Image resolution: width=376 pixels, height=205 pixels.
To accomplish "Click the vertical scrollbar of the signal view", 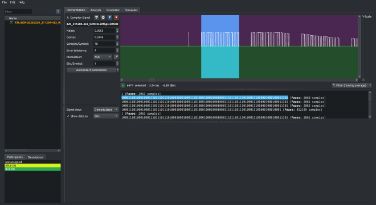I will pyautogui.click(x=359, y=47).
